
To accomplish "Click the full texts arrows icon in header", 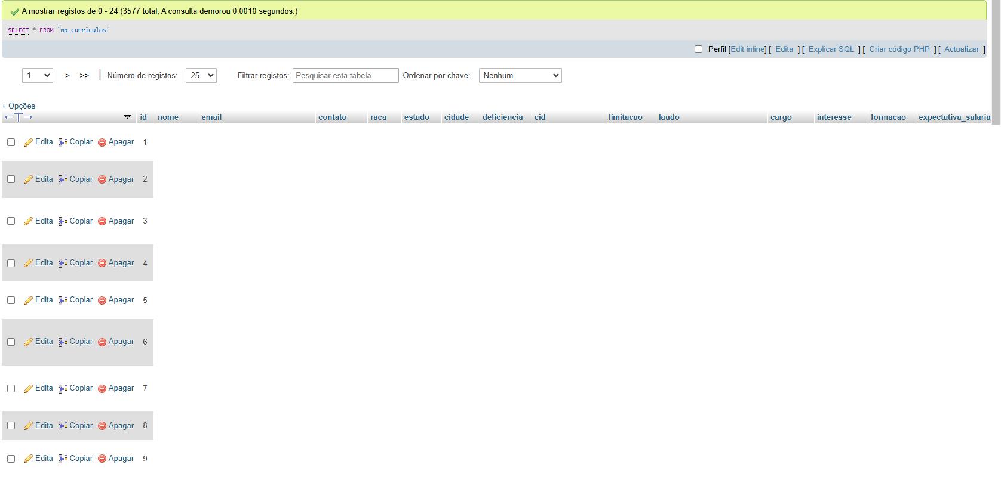I will [19, 117].
